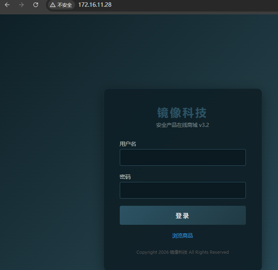Select the 172.16.11.28 URL text
278x270 pixels.
point(95,5)
